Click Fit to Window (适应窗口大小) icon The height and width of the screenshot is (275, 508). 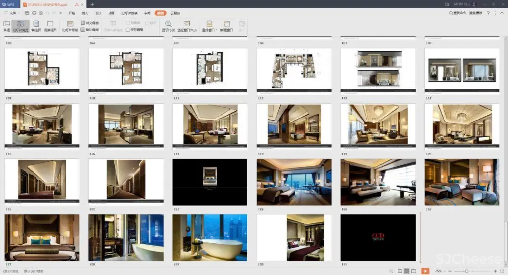[187, 26]
